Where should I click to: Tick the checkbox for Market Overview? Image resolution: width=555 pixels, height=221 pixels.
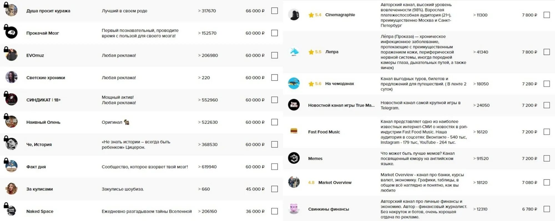click(546, 182)
